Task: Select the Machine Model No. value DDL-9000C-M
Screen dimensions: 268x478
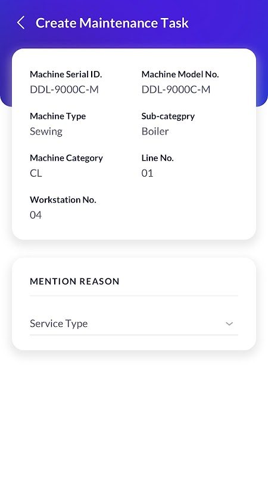Action: tap(176, 90)
